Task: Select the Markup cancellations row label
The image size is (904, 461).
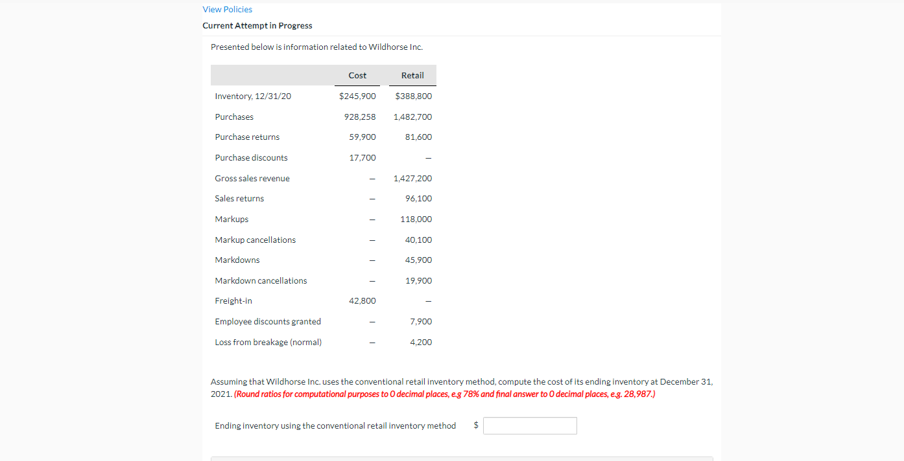Action: (255, 240)
